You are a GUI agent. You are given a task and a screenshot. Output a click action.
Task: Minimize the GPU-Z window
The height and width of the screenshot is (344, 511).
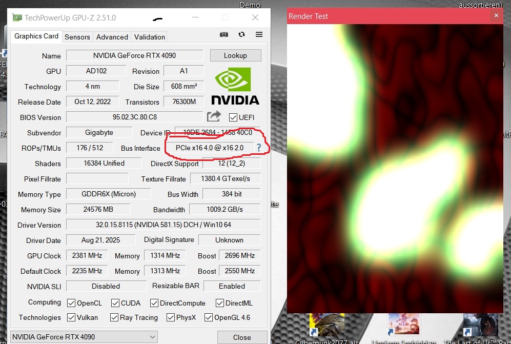[195, 17]
